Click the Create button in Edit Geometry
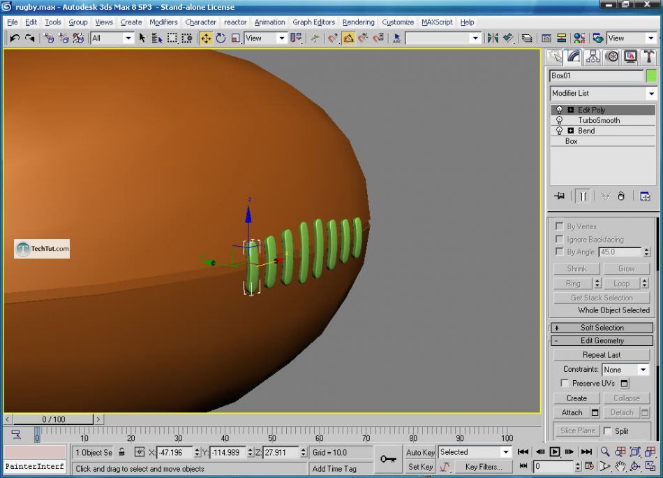This screenshot has height=478, width=663. pos(576,398)
